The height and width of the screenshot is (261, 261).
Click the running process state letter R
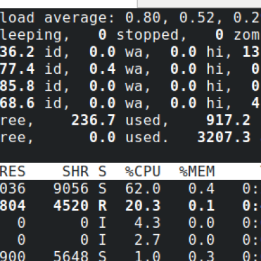102,206
